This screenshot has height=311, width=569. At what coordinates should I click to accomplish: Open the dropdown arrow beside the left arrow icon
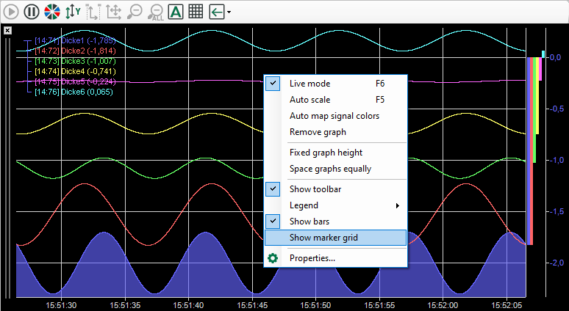point(229,12)
